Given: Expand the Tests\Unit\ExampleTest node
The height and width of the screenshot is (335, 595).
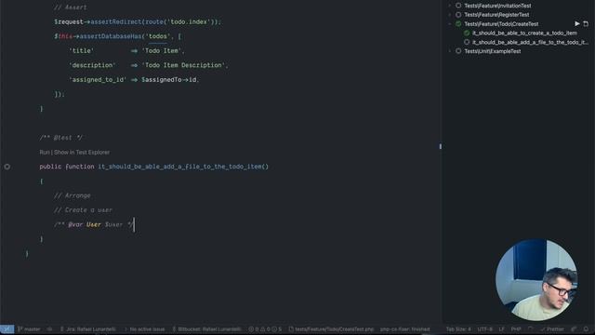Looking at the screenshot, I should (450, 51).
